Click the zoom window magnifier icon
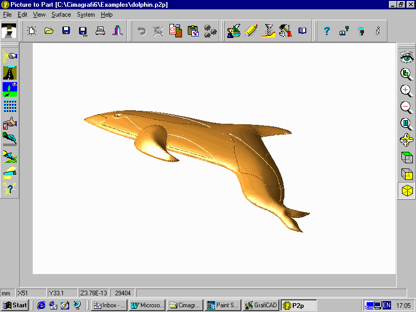The width and height of the screenshot is (416, 312). tap(407, 74)
